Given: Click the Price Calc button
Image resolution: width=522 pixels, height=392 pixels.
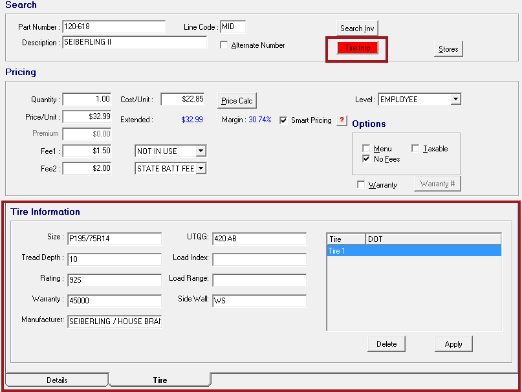Looking at the screenshot, I should [x=237, y=101].
